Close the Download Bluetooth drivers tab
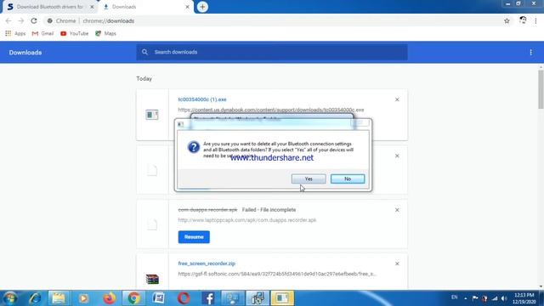Image resolution: width=544 pixels, height=306 pixels. (x=92, y=7)
